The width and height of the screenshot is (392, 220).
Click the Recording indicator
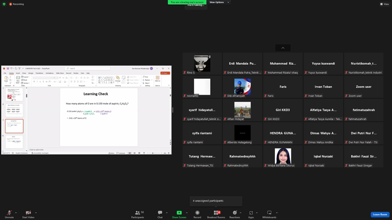pos(17,4)
